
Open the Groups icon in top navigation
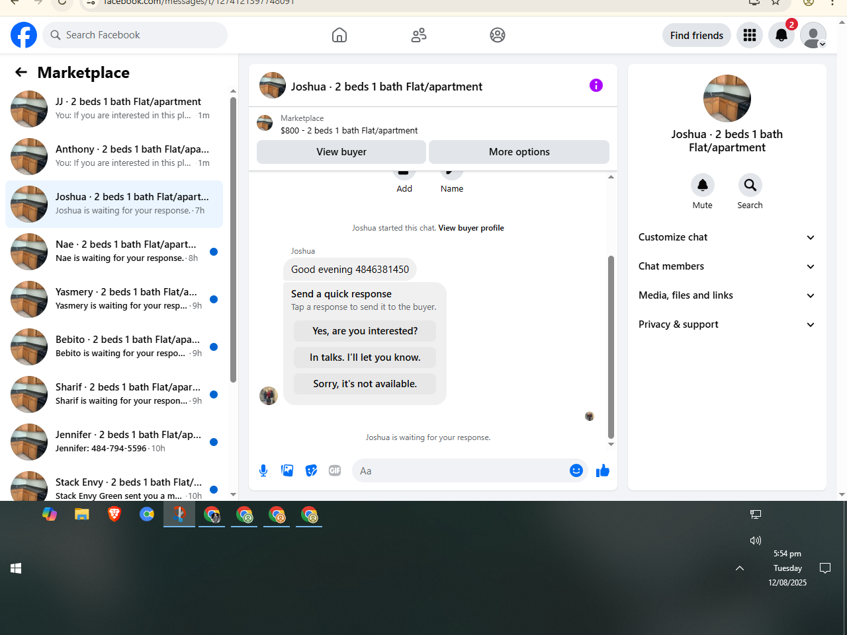(x=498, y=35)
